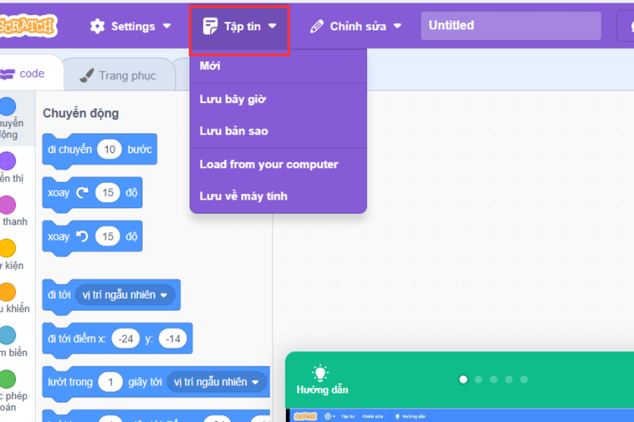Select the second tutorial page dot

[x=479, y=379]
